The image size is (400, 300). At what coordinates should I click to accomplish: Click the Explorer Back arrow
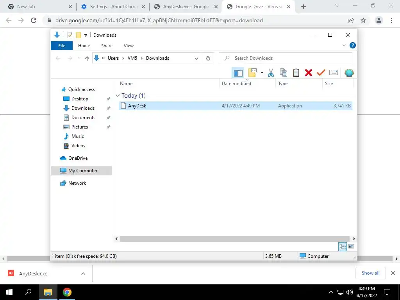pos(58,59)
